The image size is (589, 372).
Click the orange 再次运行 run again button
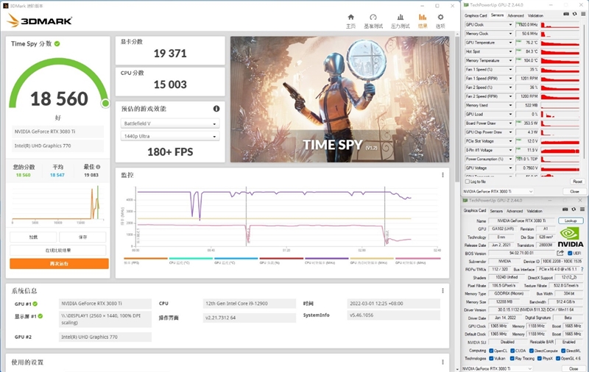pyautogui.click(x=59, y=264)
